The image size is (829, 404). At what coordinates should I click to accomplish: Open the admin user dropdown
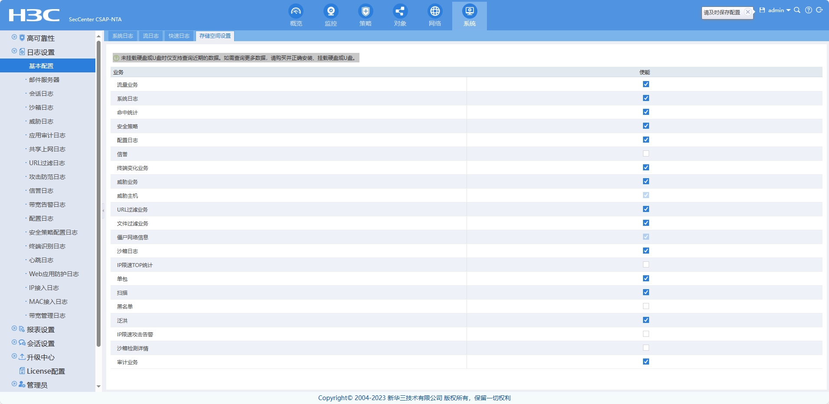[779, 10]
